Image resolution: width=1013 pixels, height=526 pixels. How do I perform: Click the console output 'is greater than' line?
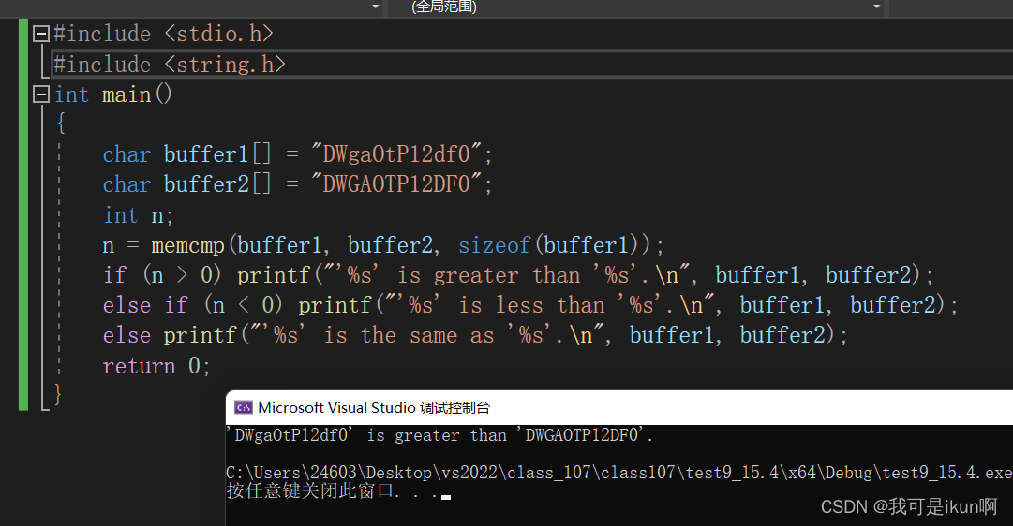pyautogui.click(x=439, y=435)
